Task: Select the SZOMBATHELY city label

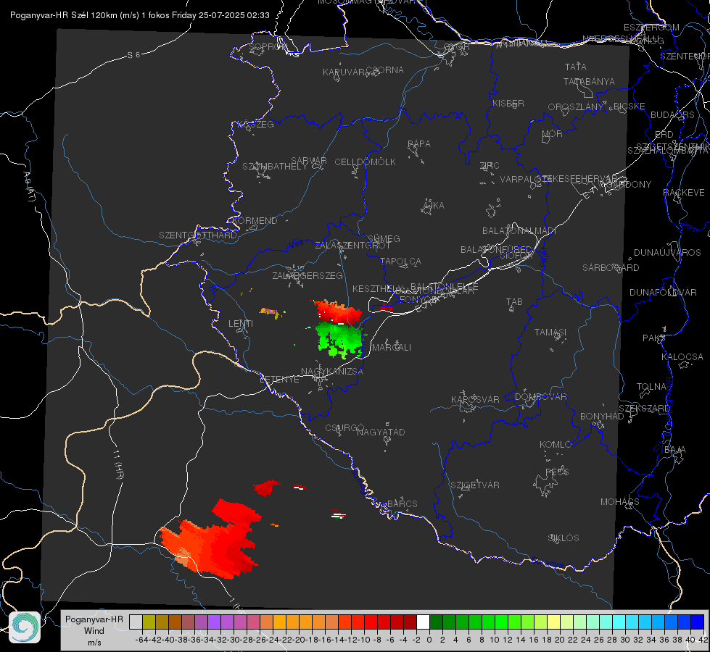Action: tap(275, 167)
